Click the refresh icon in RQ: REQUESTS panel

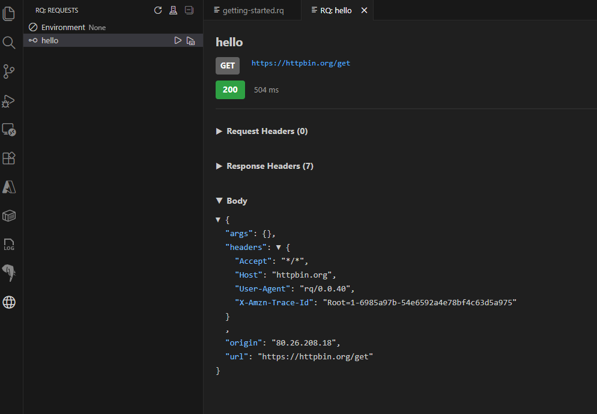(x=157, y=10)
